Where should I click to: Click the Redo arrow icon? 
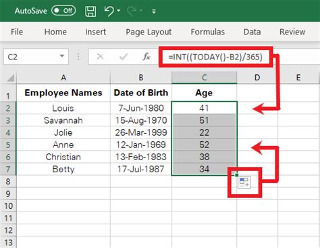(x=132, y=11)
